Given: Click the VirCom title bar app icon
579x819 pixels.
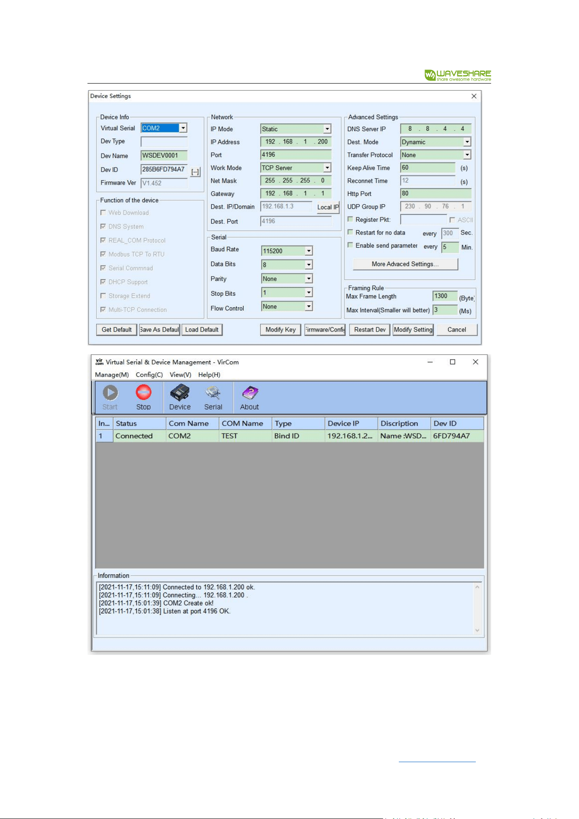Looking at the screenshot, I should point(99,362).
